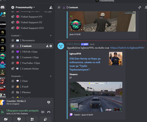Join Ticket Support #1 voice channel

point(31,17)
